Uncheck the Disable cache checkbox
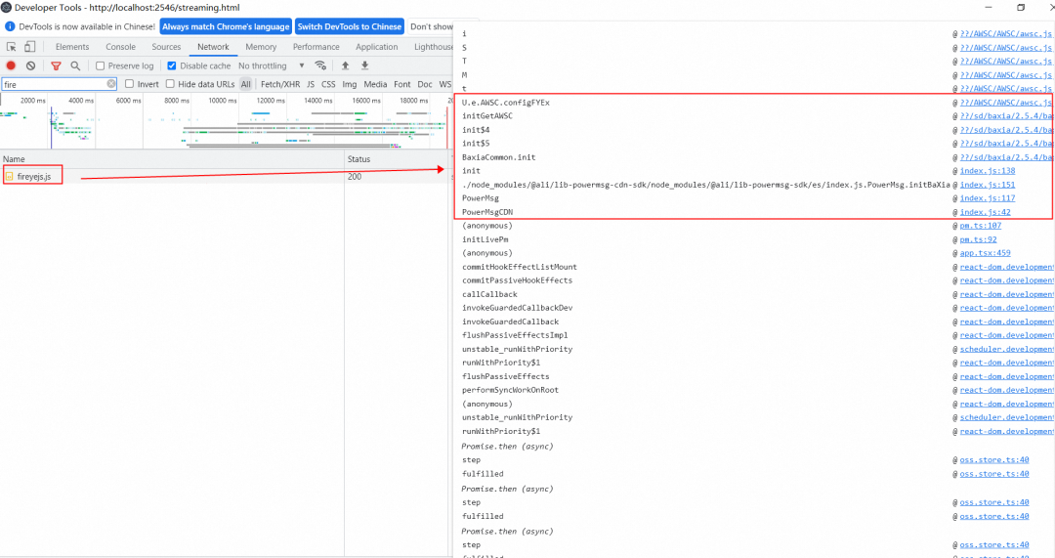1055x558 pixels. (172, 66)
